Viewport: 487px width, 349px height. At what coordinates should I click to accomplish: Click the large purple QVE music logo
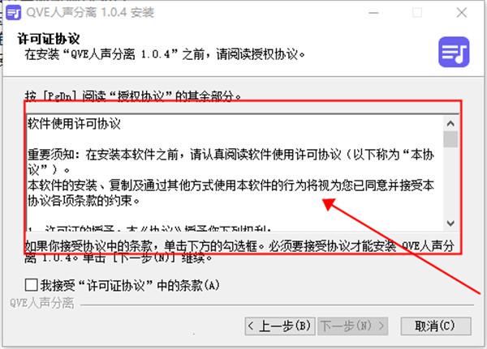(x=454, y=52)
